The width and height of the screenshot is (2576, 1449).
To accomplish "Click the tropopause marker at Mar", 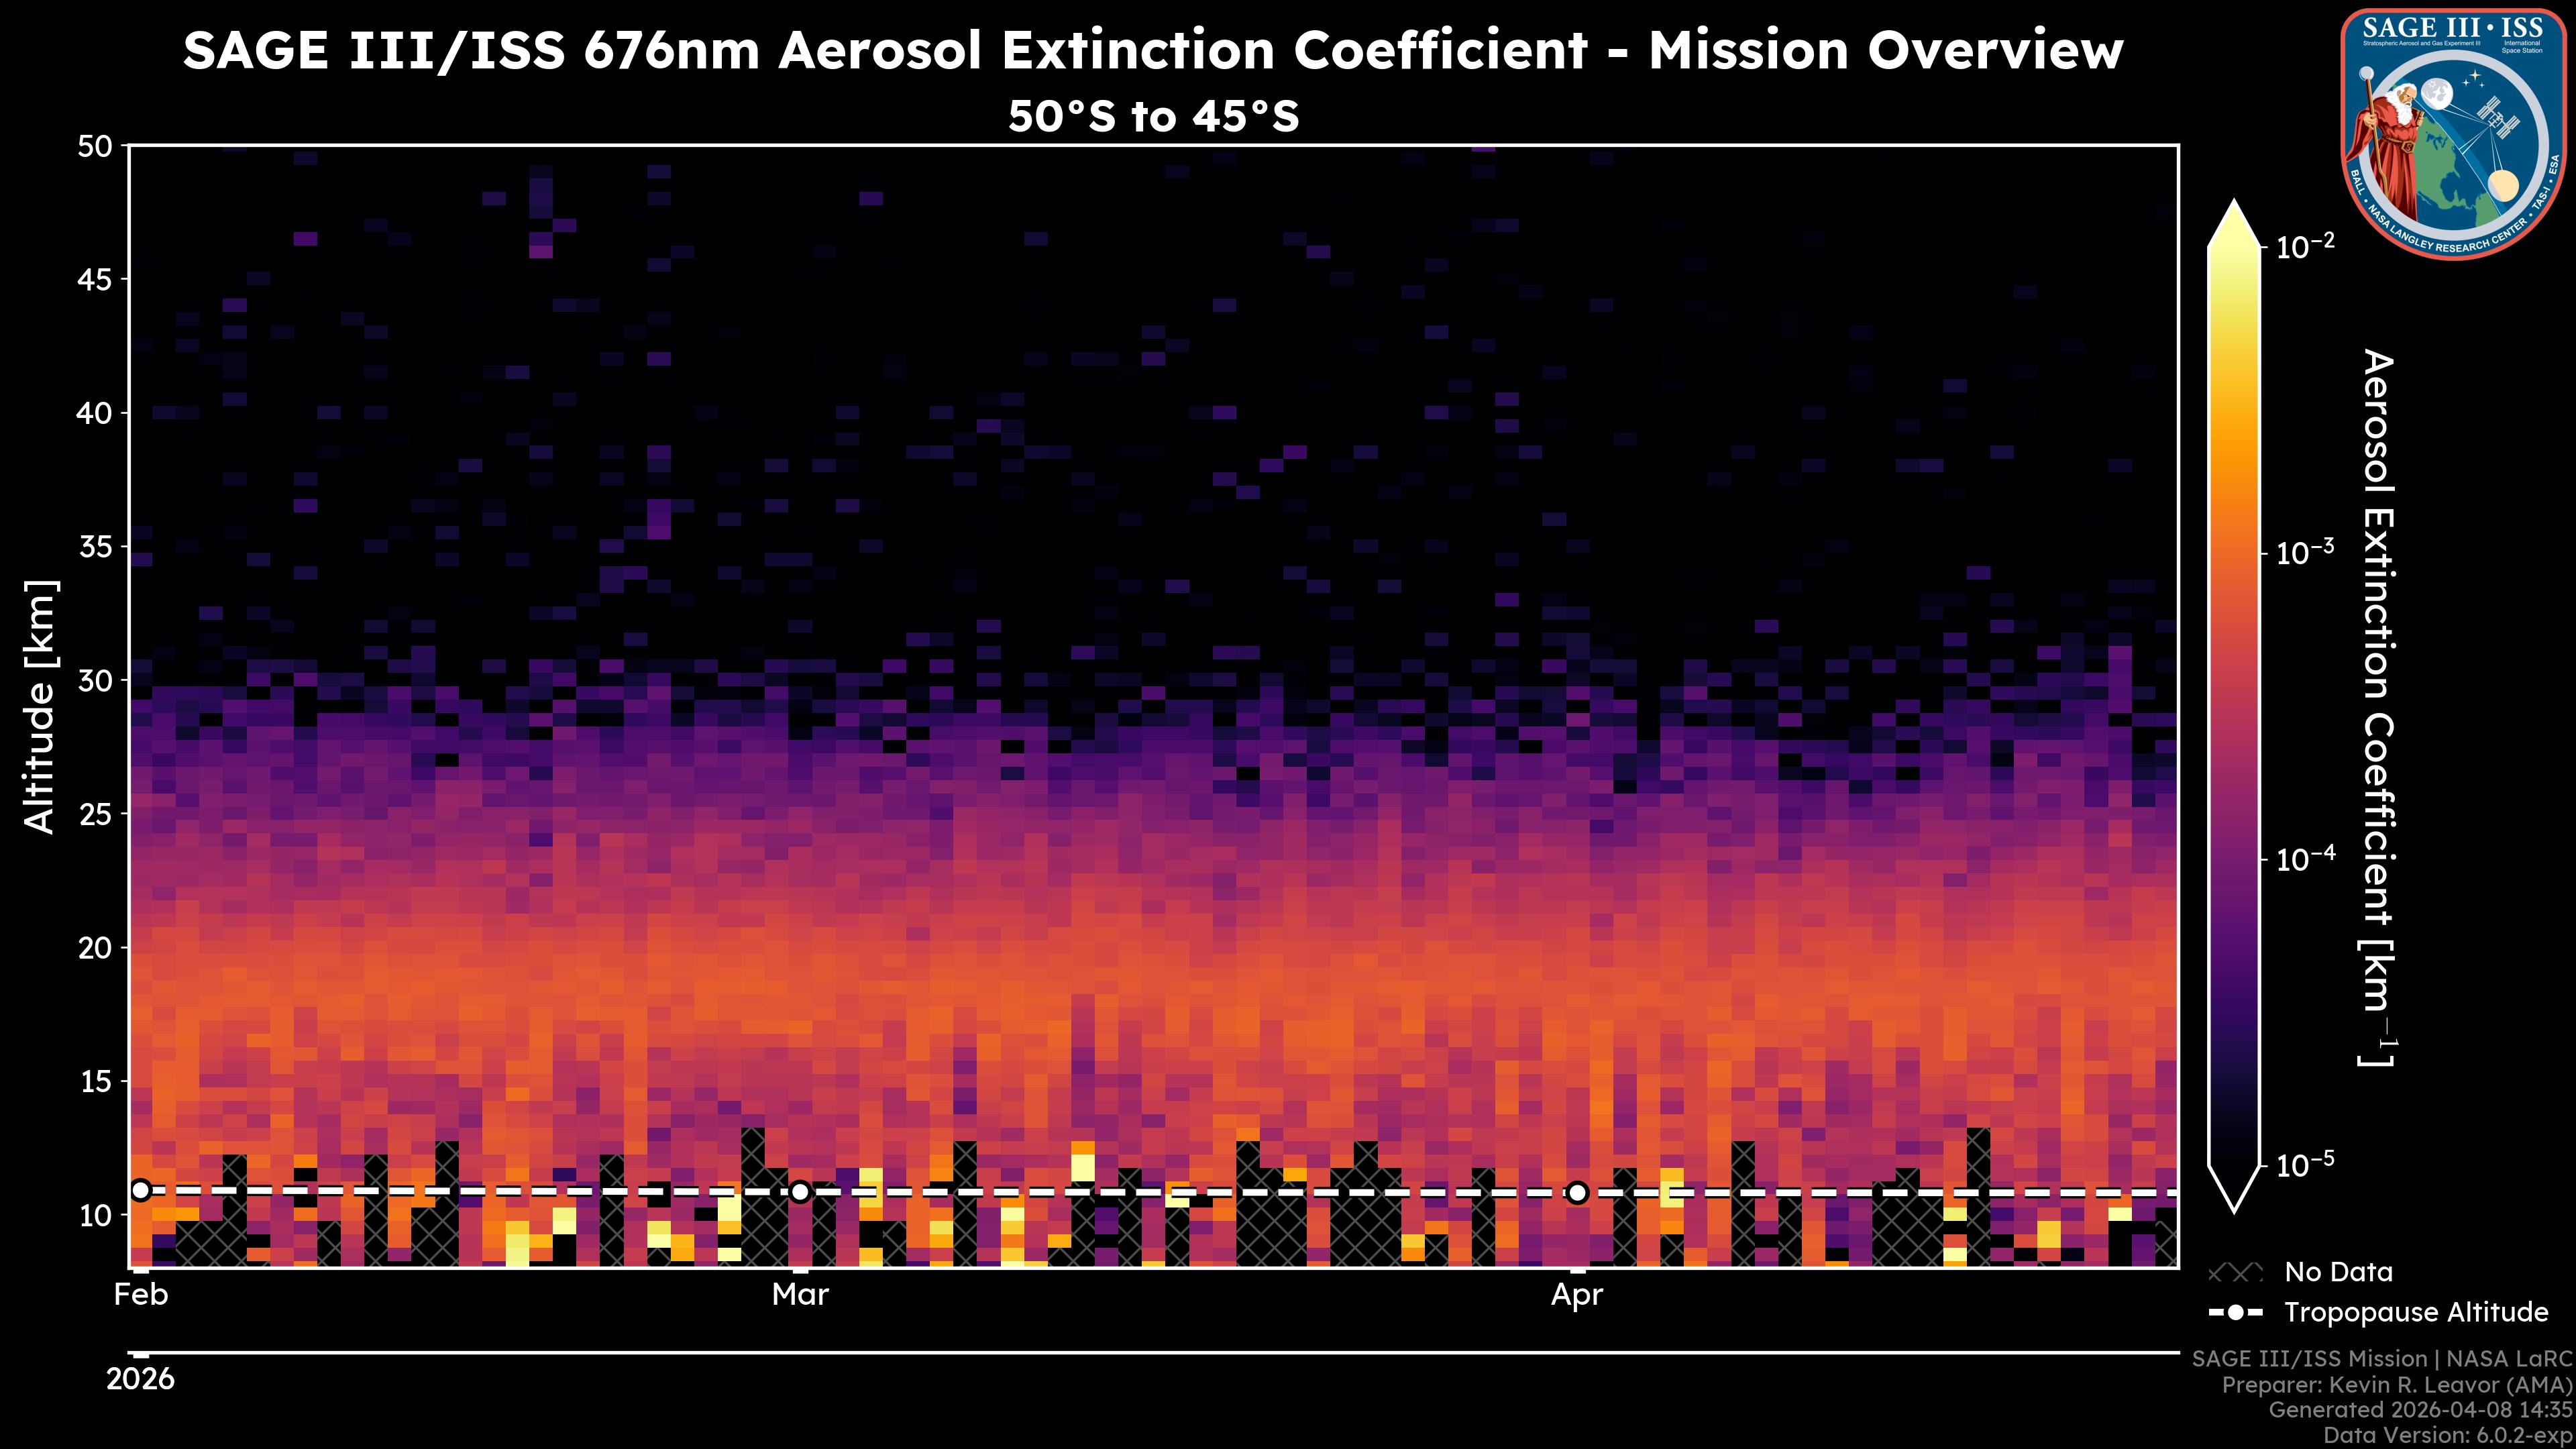I will pos(800,1192).
